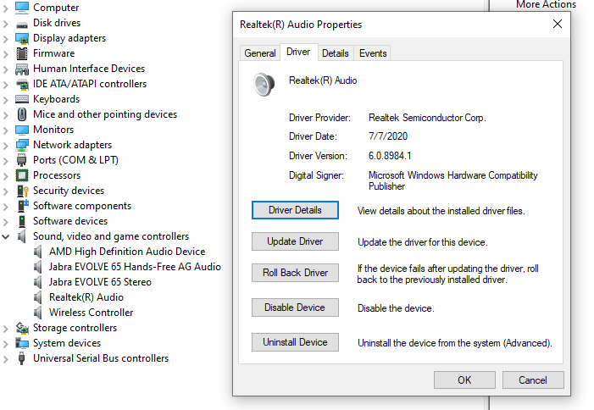This screenshot has width=594, height=410.
Task: Click the Universal Serial Bus controllers icon
Action: (x=21, y=358)
